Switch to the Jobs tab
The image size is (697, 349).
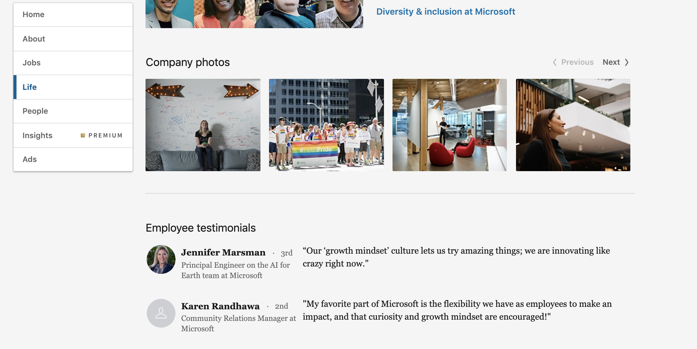click(31, 63)
